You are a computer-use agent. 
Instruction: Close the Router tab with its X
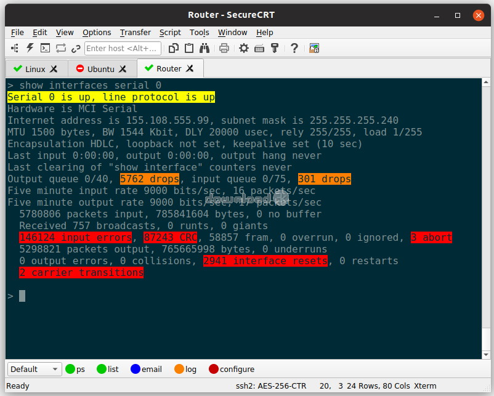(x=190, y=68)
